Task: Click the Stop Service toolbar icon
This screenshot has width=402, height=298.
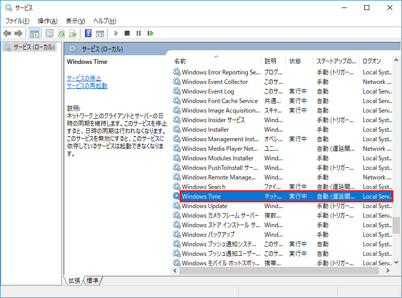Action: [127, 33]
